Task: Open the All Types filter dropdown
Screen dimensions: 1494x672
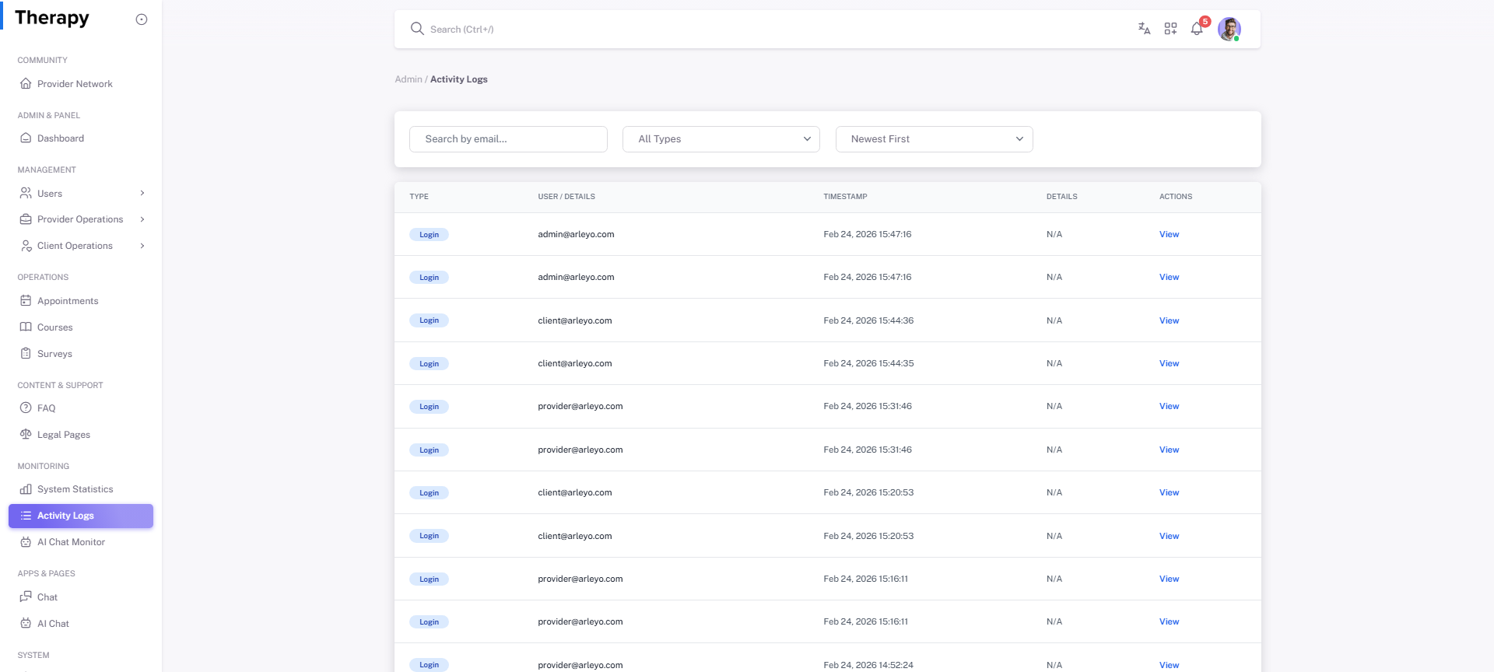Action: [x=721, y=139]
